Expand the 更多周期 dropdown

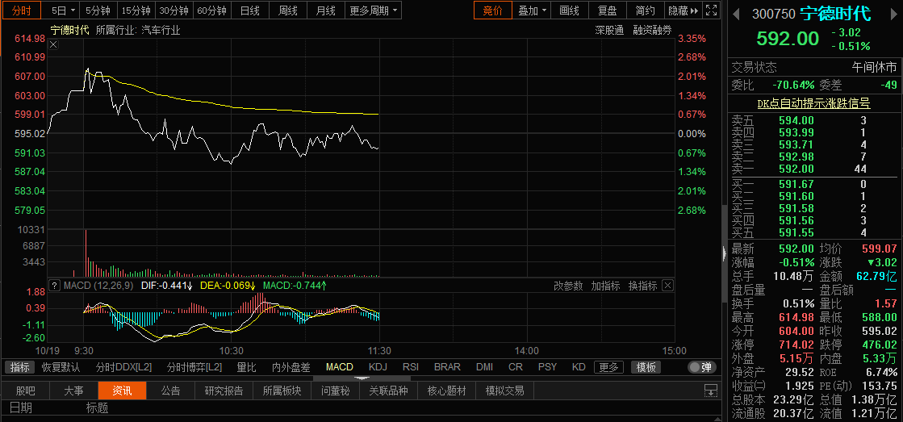(374, 11)
